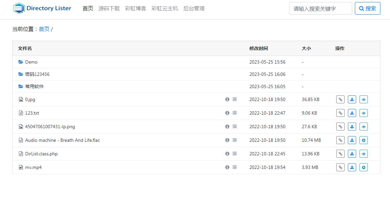
Task: Click the folder icon beside 常用软件
Action: tap(21, 86)
